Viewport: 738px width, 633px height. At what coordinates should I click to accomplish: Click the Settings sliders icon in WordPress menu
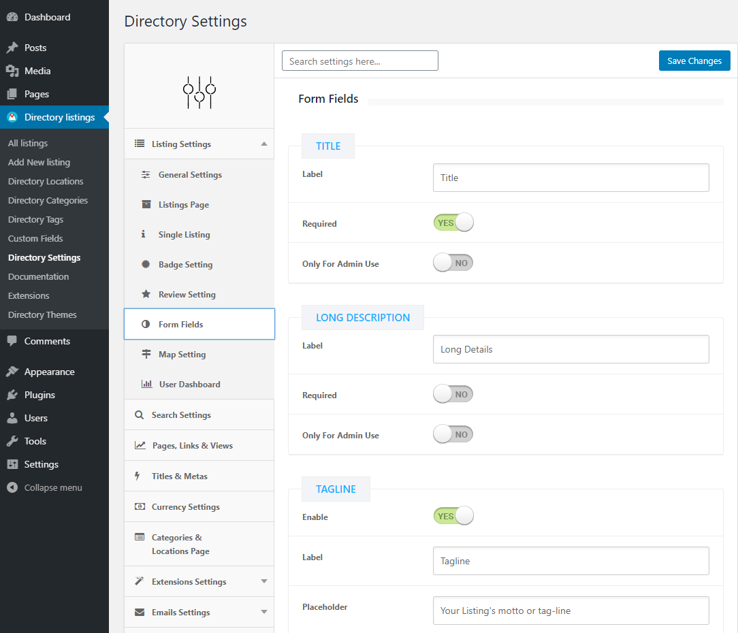pyautogui.click(x=12, y=464)
